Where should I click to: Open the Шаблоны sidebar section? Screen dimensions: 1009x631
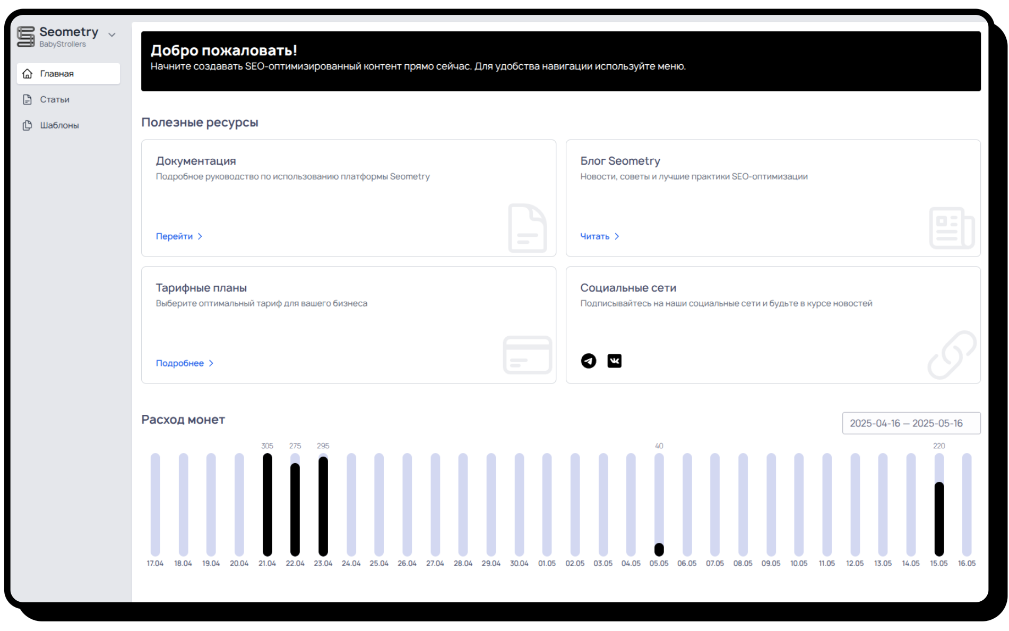pyautogui.click(x=59, y=125)
